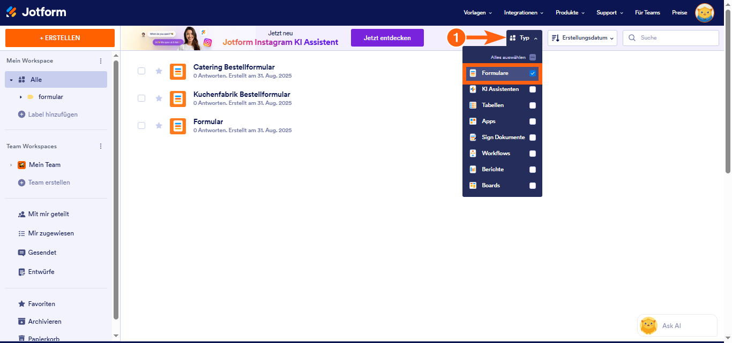Collapse the Typ filter dropdown
Image resolution: width=732 pixels, height=343 pixels.
point(524,38)
